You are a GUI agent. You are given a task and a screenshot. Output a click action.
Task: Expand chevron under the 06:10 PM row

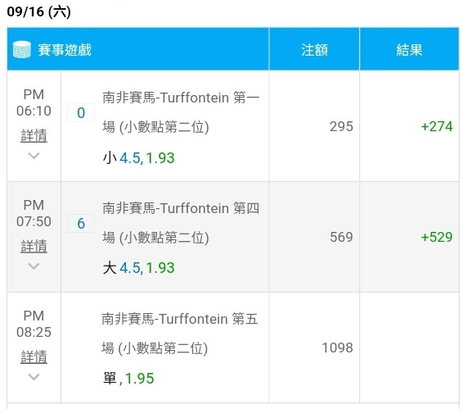(x=34, y=156)
